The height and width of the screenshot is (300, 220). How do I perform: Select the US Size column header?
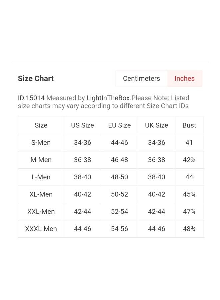pos(82,125)
